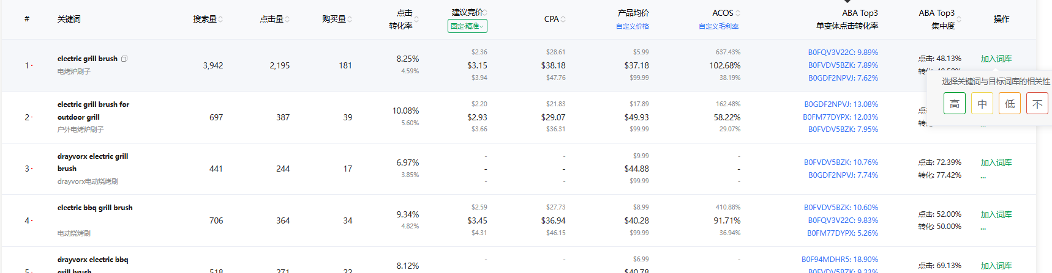Click 自定义价格 link
The height and width of the screenshot is (273, 1052).
(x=632, y=26)
